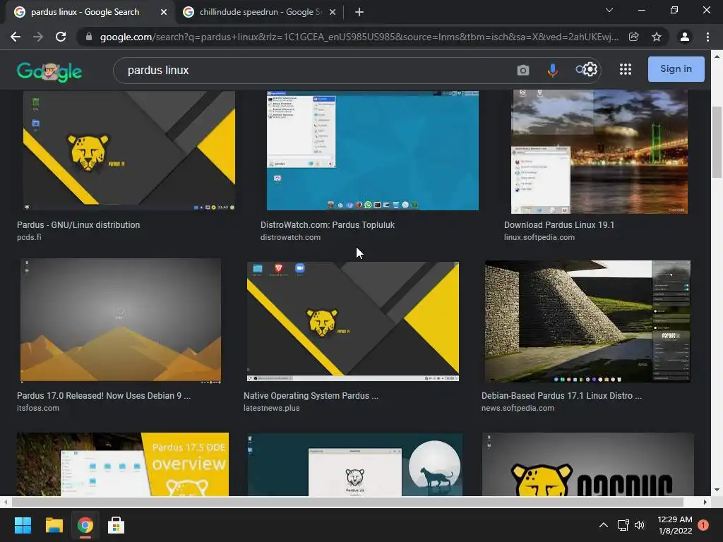Open Microsoft Store from taskbar
The image size is (723, 542).
point(116,525)
